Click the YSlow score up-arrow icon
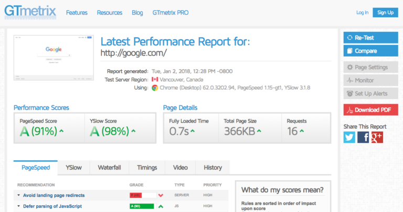This screenshot has width=403, height=212. [x=133, y=131]
